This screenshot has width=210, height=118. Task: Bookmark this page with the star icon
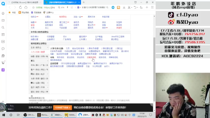33,8
